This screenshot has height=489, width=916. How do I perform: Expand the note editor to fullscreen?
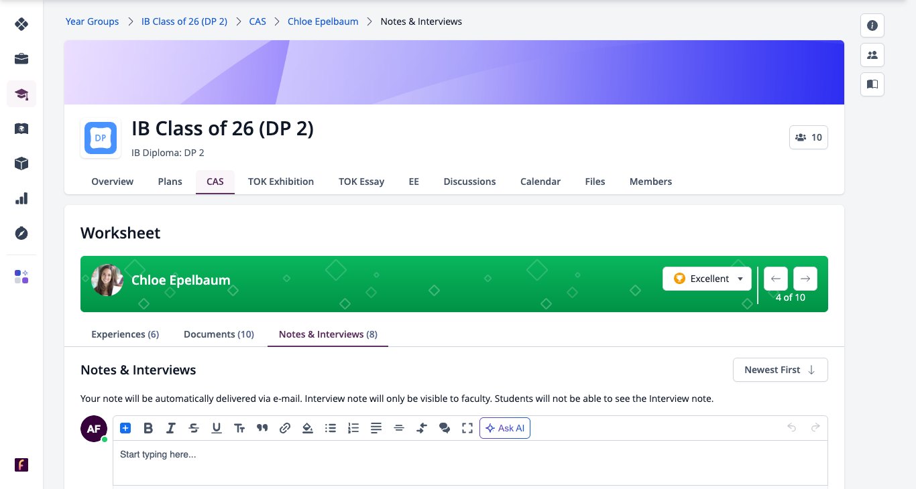click(x=467, y=428)
